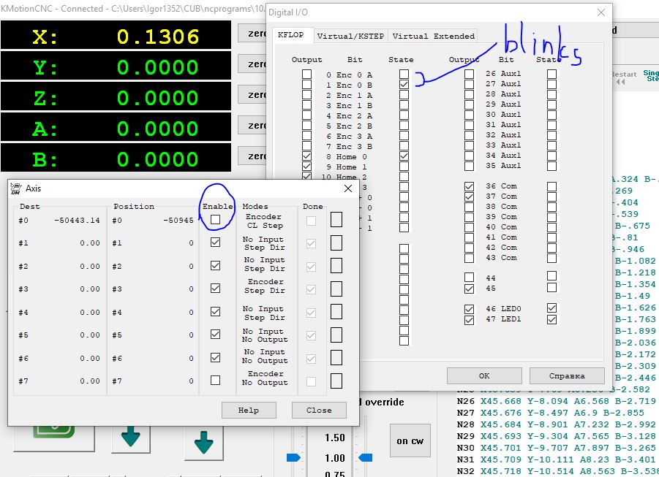The image size is (659, 477).
Task: Switch to the Virtual/KSTEP tab
Action: pos(350,36)
